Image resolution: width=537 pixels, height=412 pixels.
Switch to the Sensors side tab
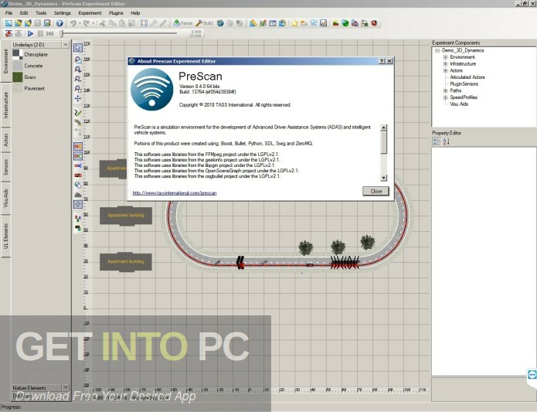pos(6,167)
